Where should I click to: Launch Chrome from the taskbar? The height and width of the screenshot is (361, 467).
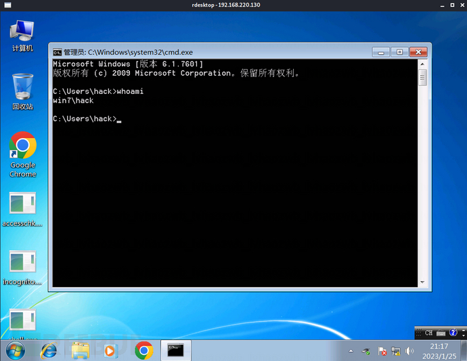[144, 351]
